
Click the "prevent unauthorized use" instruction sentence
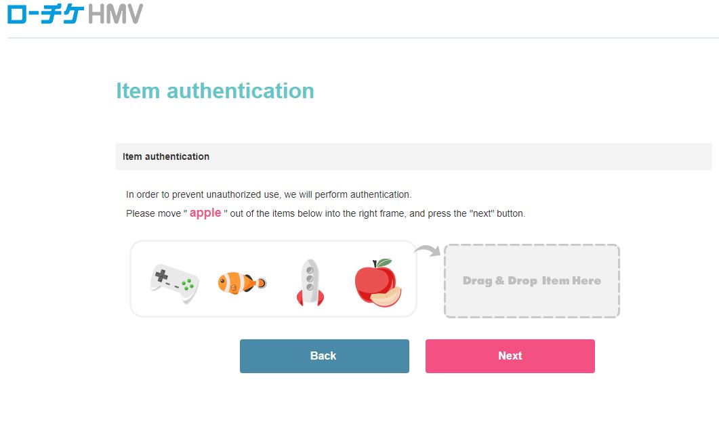pyautogui.click(x=269, y=194)
